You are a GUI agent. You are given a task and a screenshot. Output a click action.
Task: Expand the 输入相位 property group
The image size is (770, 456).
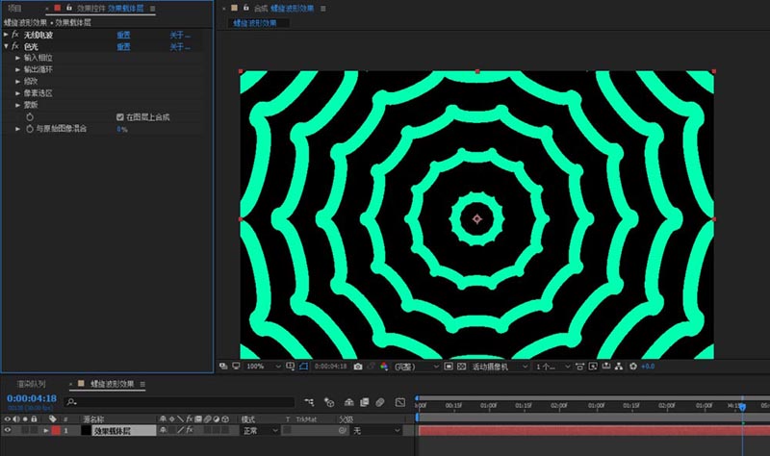click(17, 58)
